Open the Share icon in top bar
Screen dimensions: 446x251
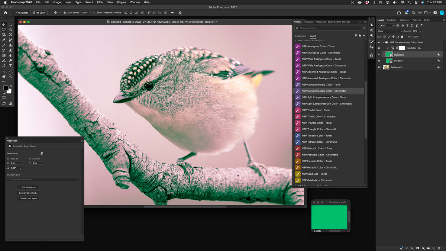click(x=399, y=12)
